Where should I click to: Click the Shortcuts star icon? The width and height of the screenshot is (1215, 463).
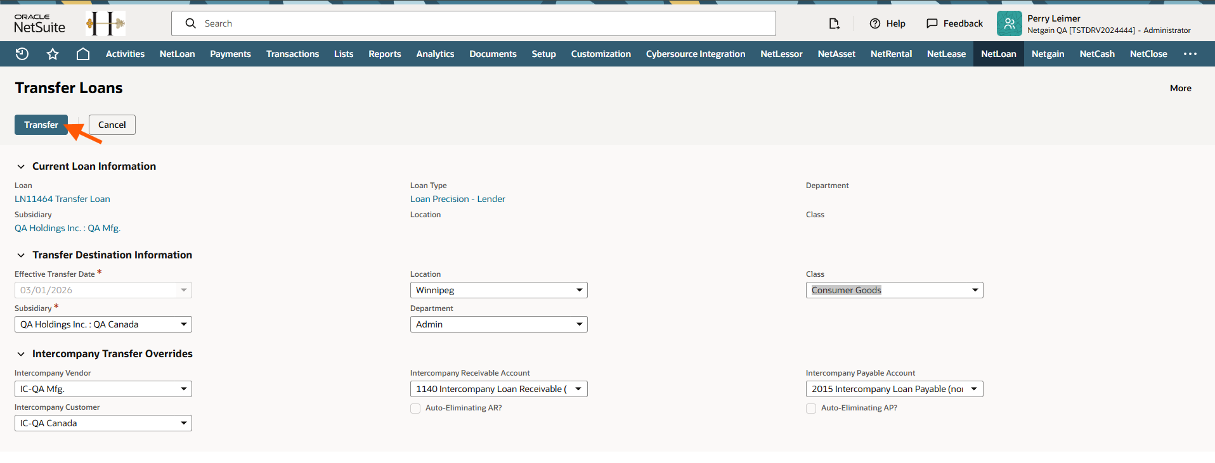click(53, 54)
